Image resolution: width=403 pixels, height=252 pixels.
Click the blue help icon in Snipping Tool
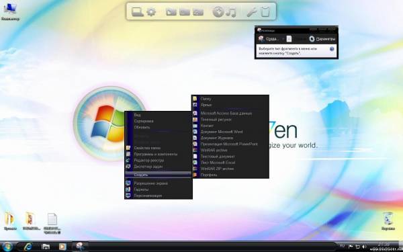[332, 49]
